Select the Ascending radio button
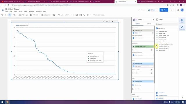Image resolution: width=186 pixels, height=104 pixels. pos(133,89)
